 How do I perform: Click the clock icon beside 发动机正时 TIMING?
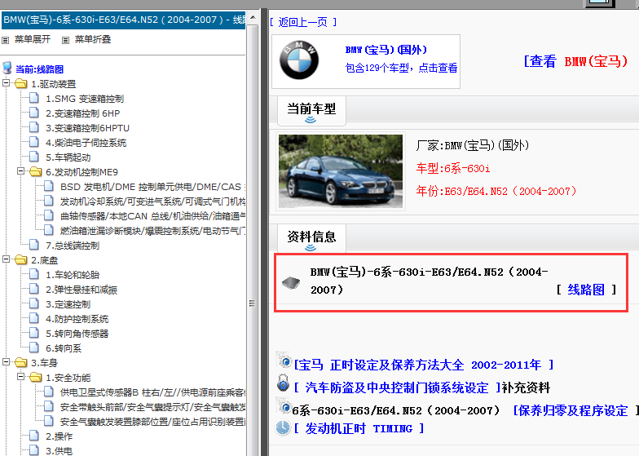tap(283, 427)
